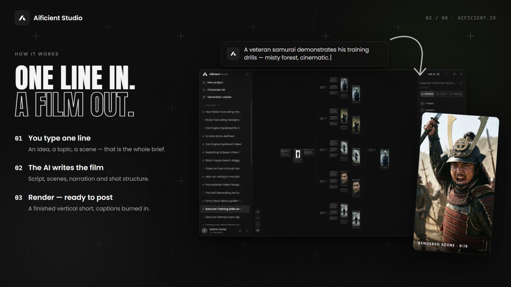Click the New project pencil icon
The width and height of the screenshot is (511, 287).
point(204,82)
